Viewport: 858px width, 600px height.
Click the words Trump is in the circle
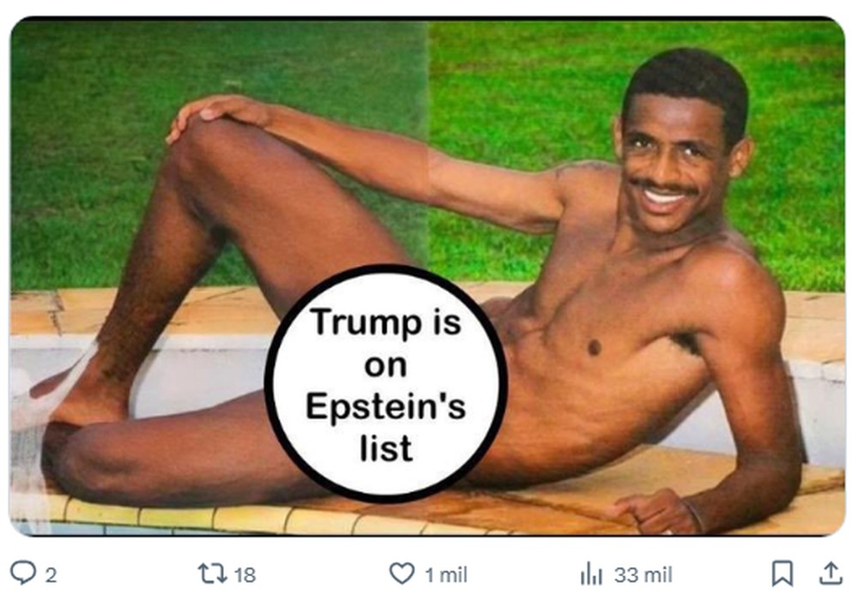(x=386, y=322)
